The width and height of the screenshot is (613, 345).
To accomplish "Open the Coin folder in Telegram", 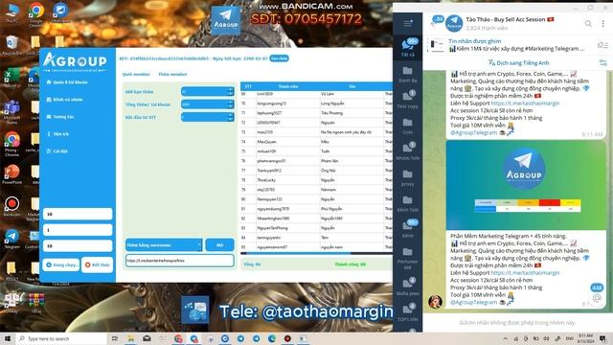I will point(407,126).
